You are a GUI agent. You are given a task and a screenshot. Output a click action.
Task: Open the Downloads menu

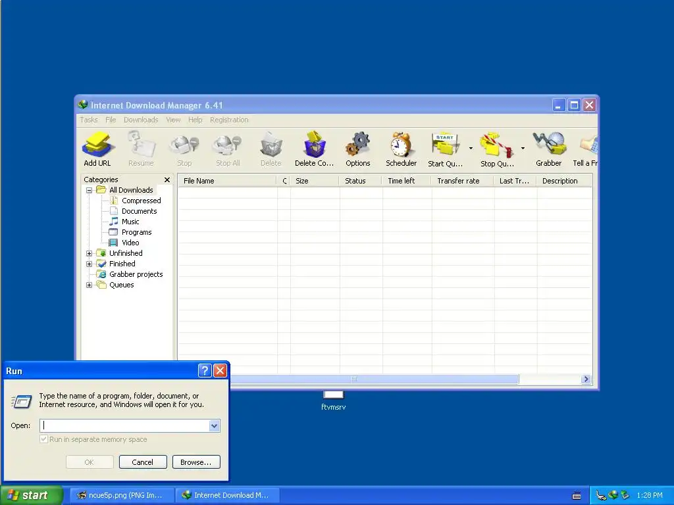[x=141, y=120]
